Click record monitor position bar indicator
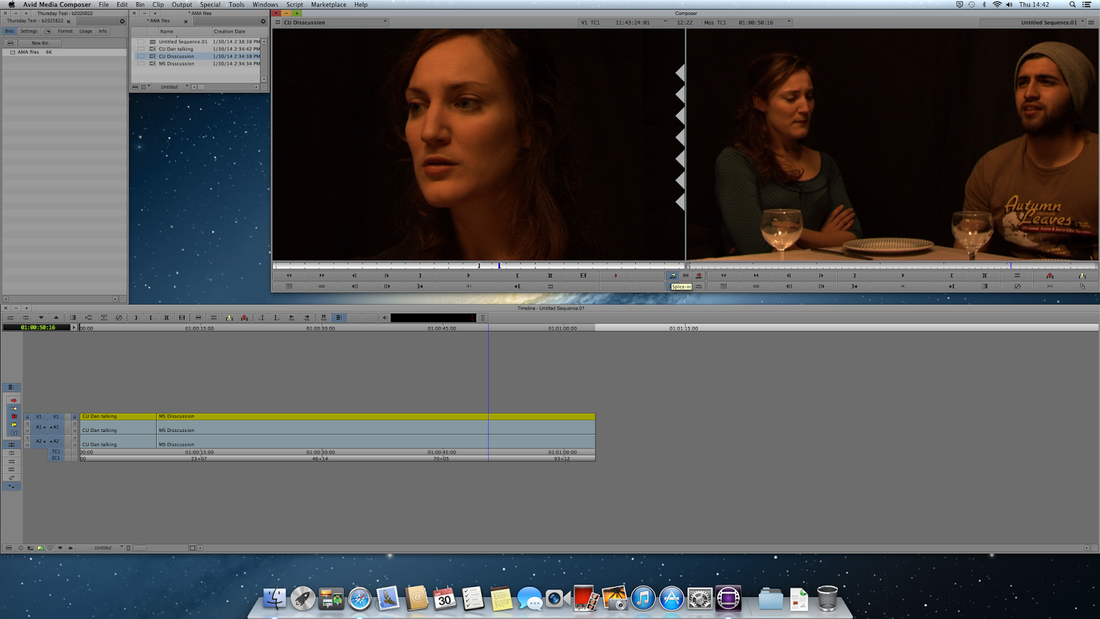The image size is (1100, 619). [1011, 265]
